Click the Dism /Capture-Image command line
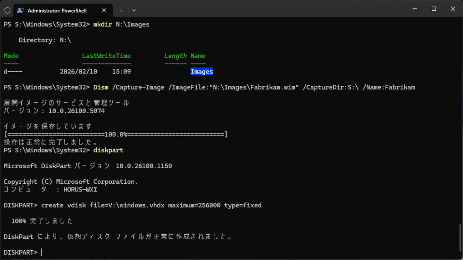Image resolution: width=463 pixels, height=260 pixels. 253,87
